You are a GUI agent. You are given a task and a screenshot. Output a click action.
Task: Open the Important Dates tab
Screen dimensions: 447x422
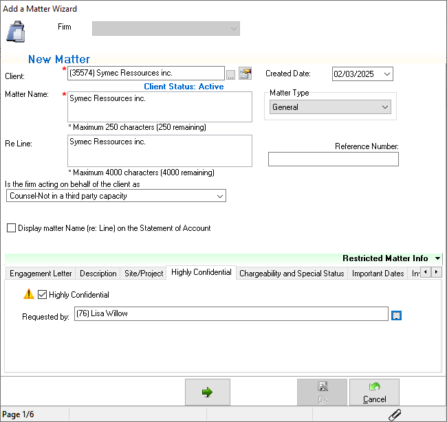click(378, 274)
